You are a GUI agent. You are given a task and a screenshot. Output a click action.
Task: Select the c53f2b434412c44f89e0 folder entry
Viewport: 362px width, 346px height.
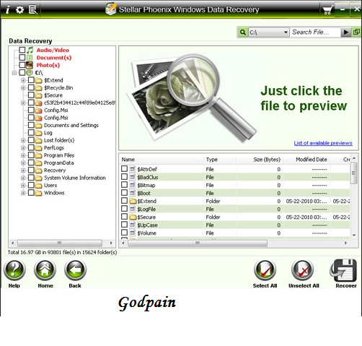[79, 103]
